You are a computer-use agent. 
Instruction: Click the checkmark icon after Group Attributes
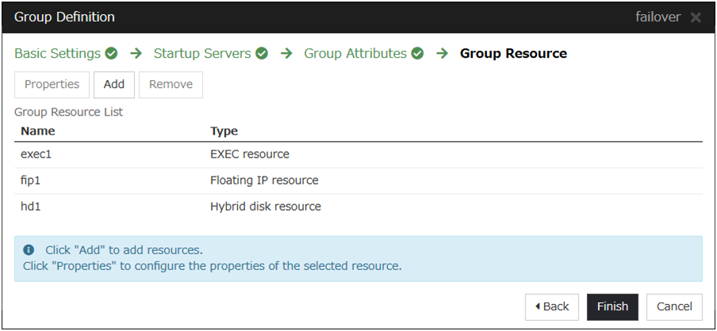[x=417, y=54]
